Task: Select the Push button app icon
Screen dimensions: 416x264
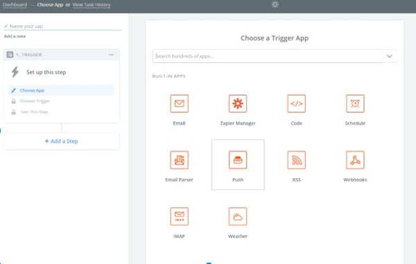Action: pyautogui.click(x=238, y=160)
